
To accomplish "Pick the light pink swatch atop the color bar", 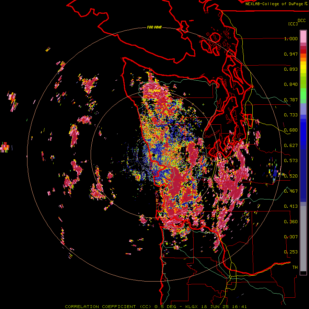I will pos(303,36).
